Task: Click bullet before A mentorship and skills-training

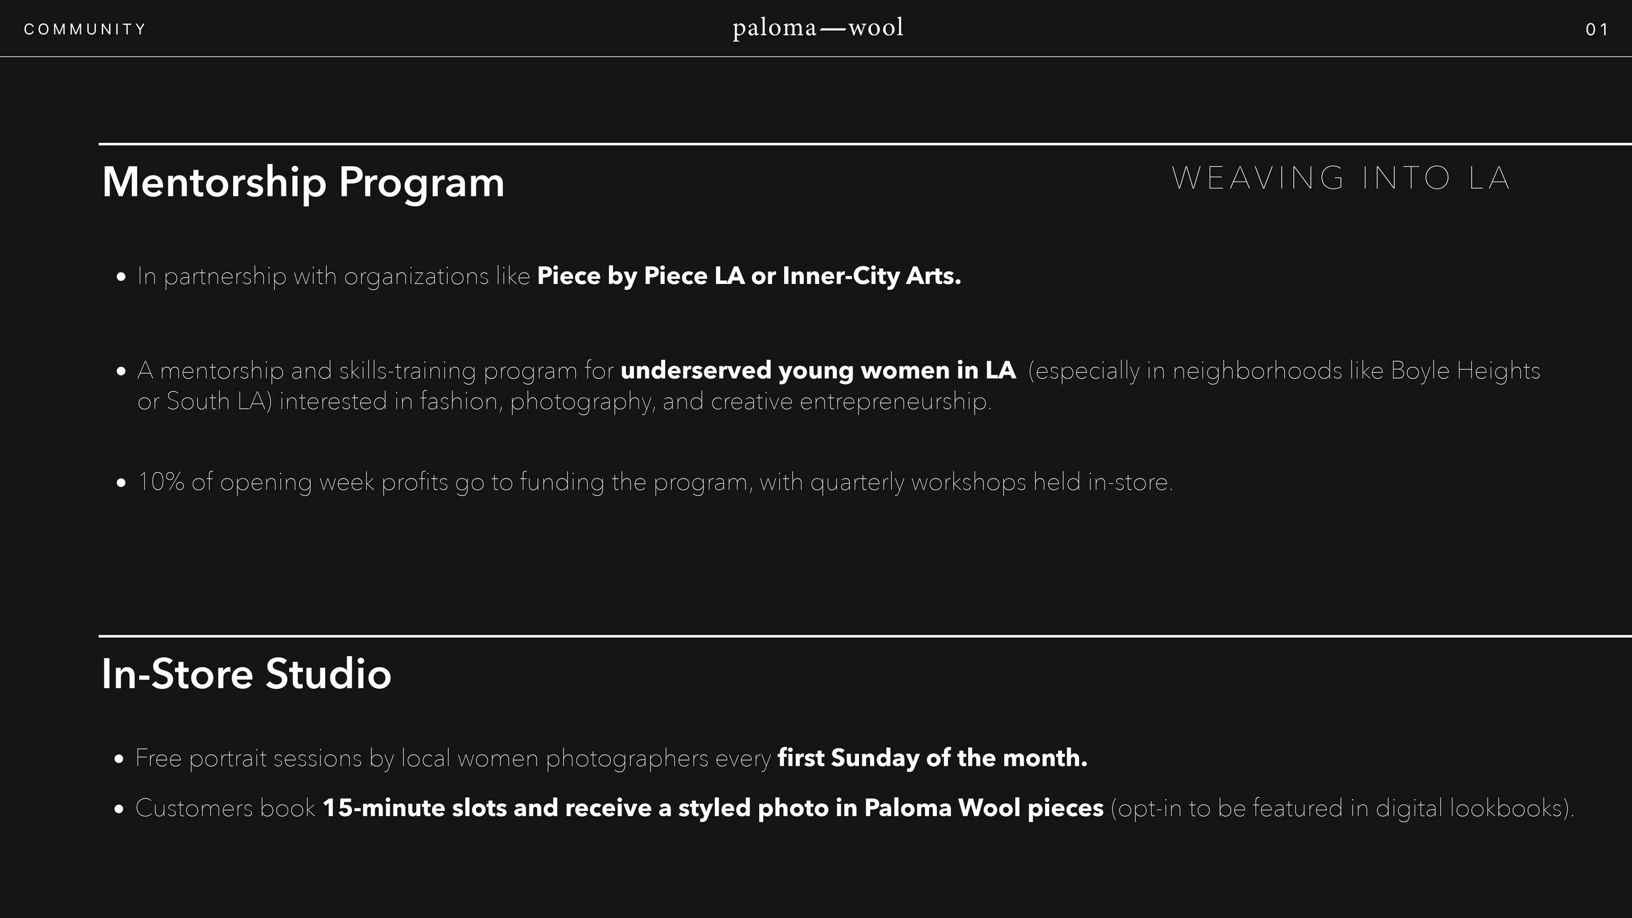Action: coord(121,372)
